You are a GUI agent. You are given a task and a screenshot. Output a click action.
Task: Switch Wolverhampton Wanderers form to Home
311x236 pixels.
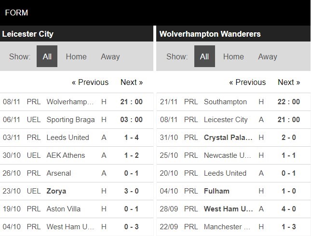click(x=233, y=56)
